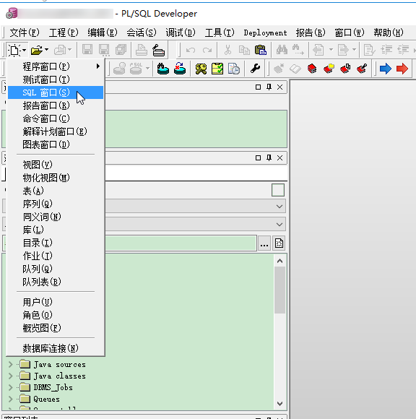Maximize the upper docked panel
Screen dimensions: 416x419
coord(258,87)
